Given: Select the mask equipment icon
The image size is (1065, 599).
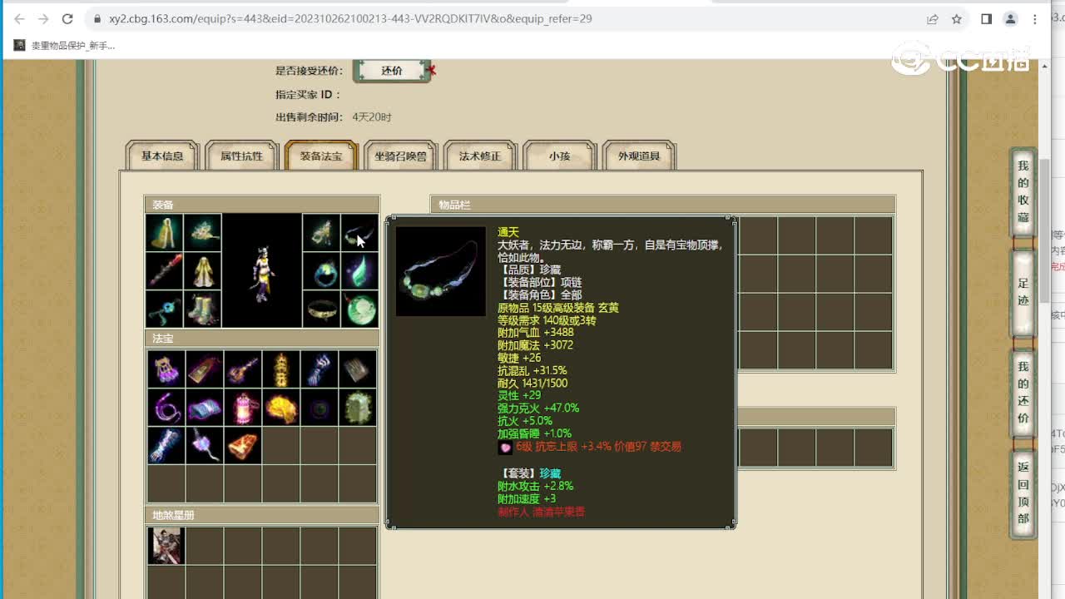Looking at the screenshot, I should [x=321, y=233].
